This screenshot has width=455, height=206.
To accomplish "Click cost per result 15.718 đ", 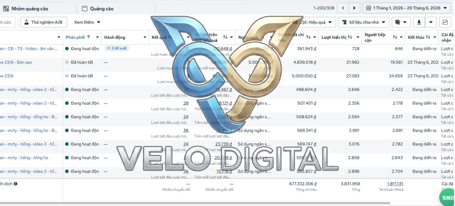I will pos(224,171).
